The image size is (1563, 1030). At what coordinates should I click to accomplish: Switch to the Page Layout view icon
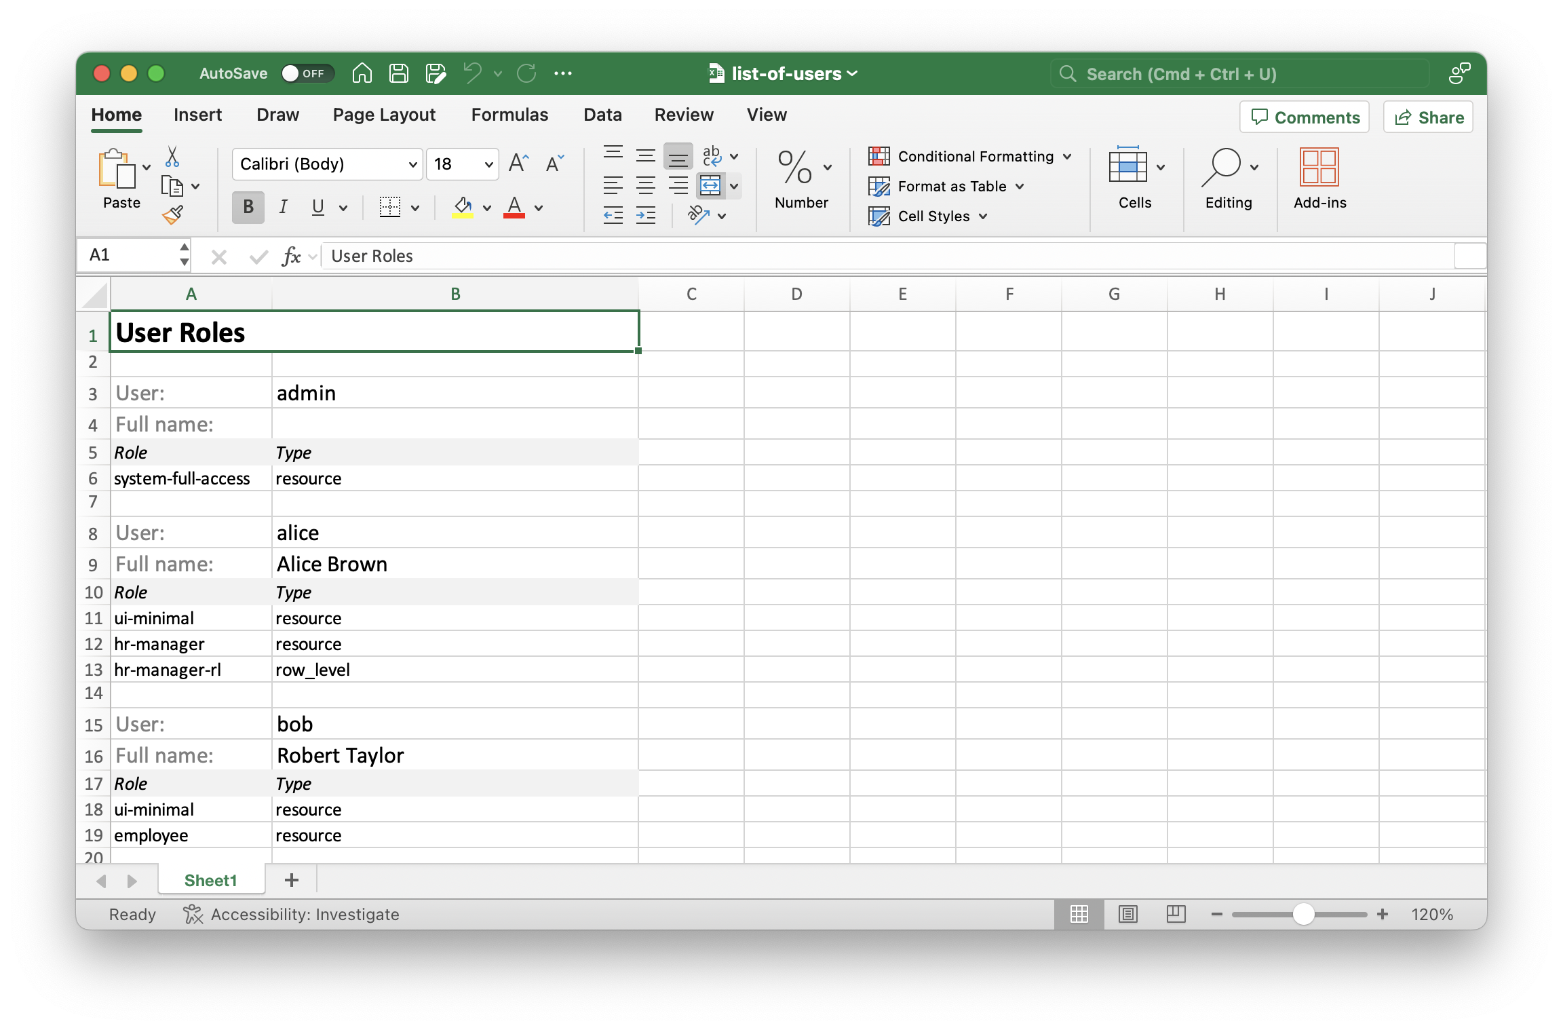[1127, 914]
